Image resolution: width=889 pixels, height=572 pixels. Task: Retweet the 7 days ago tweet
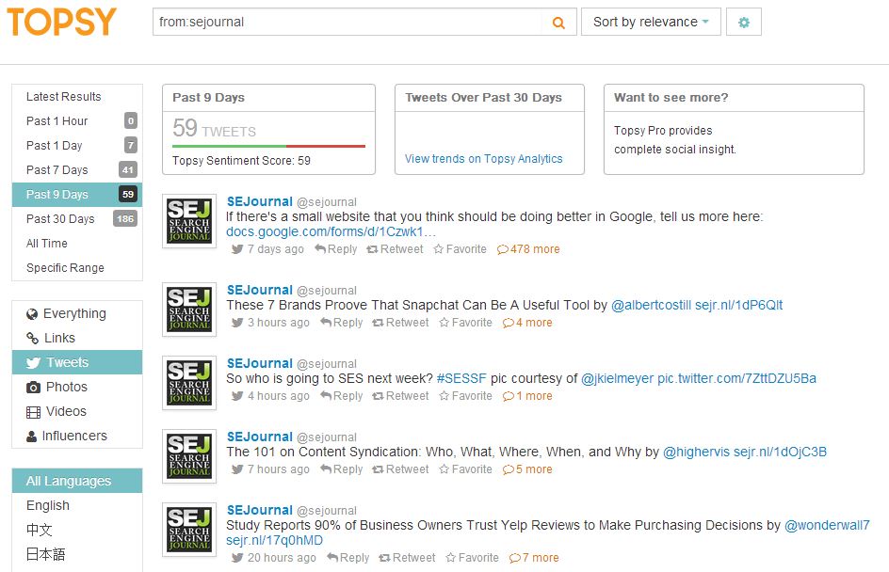tap(395, 249)
